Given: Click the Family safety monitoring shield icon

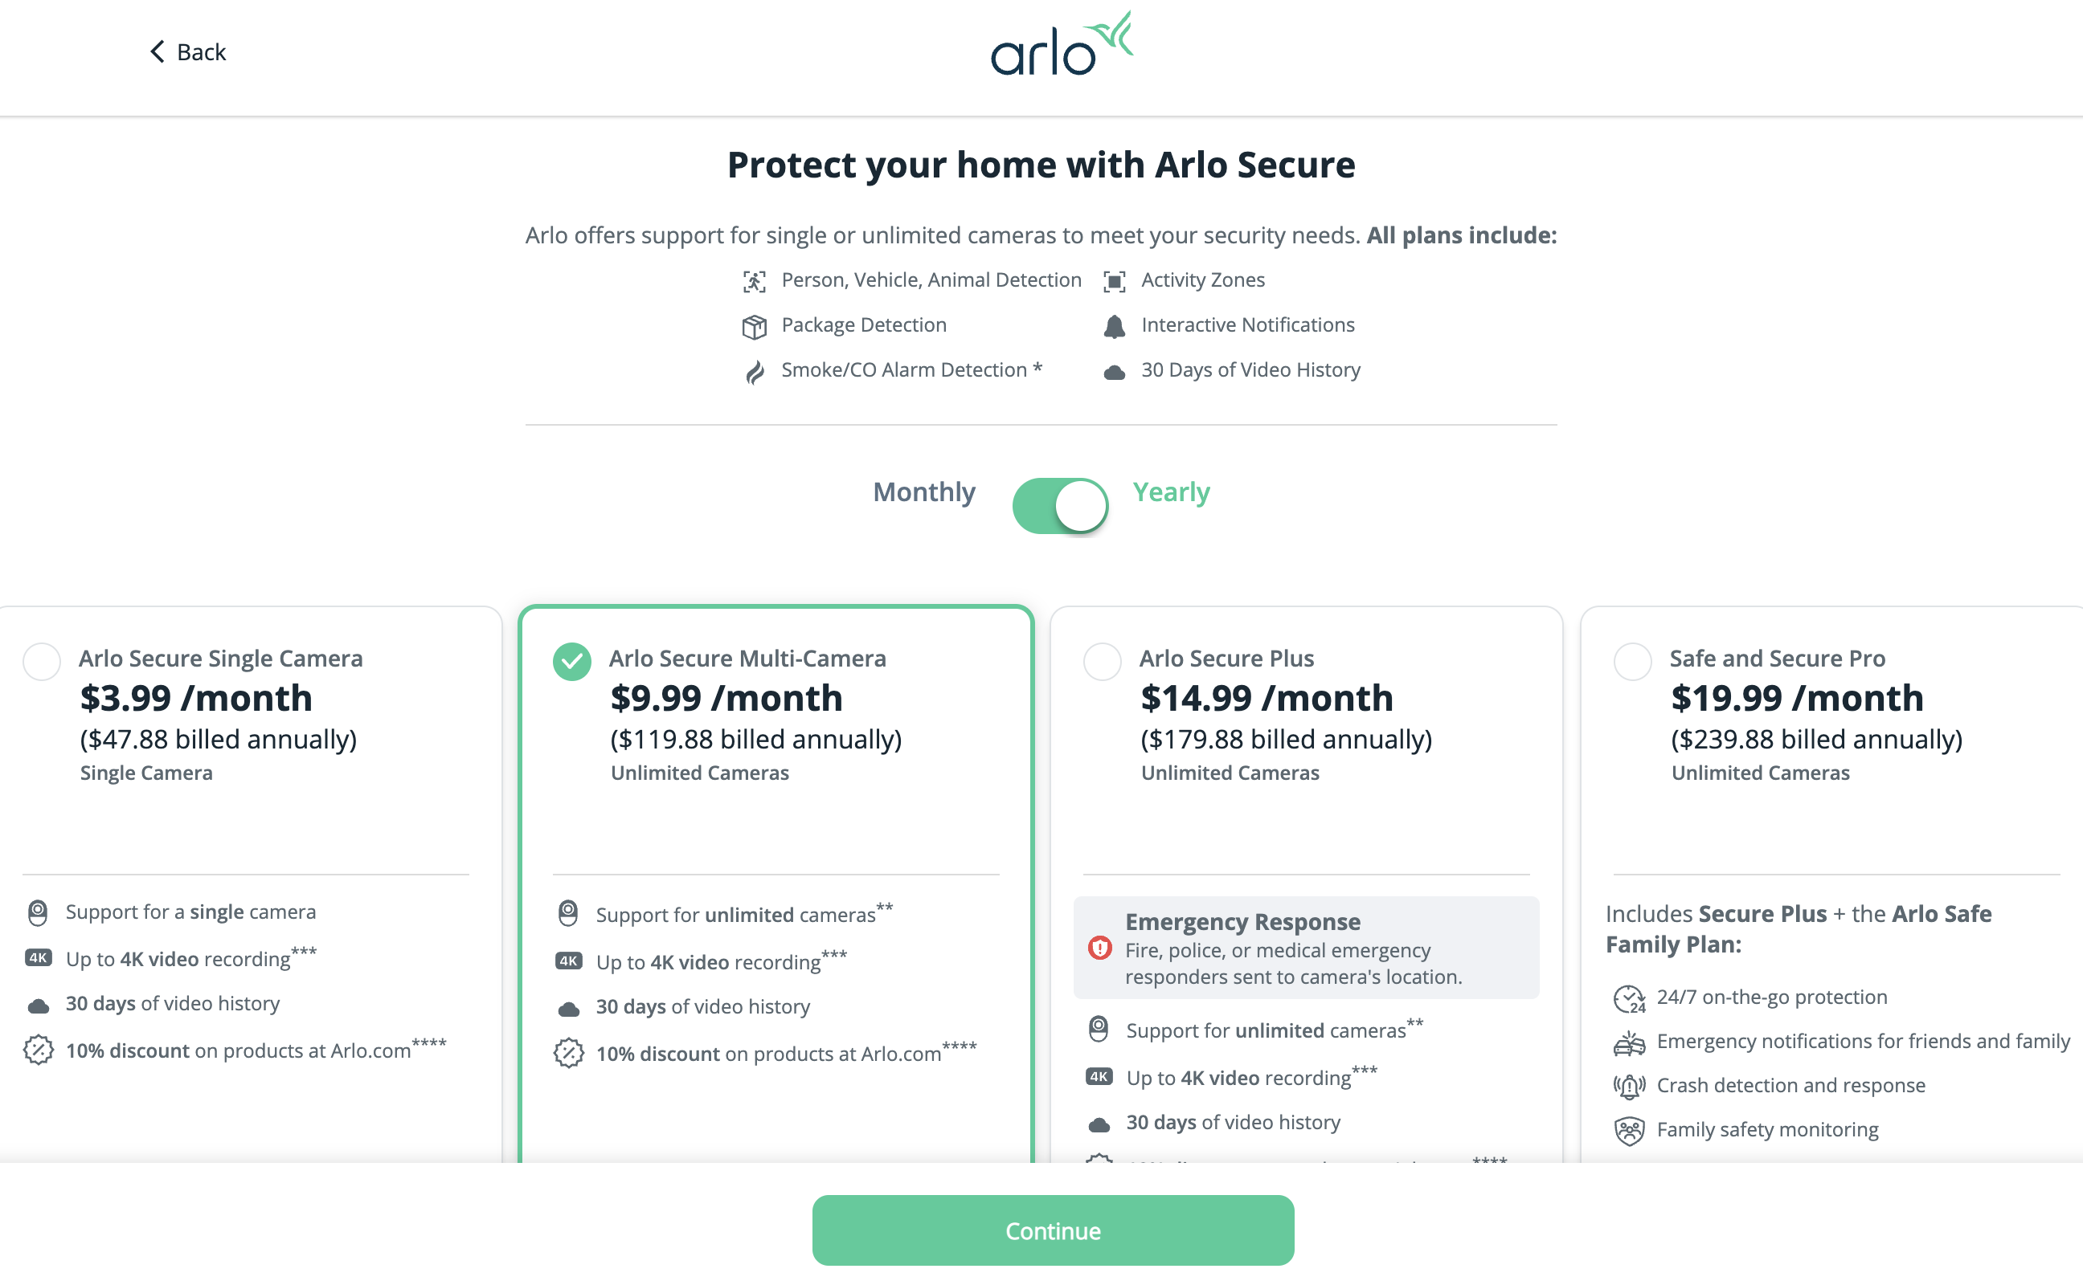Looking at the screenshot, I should tap(1629, 1130).
